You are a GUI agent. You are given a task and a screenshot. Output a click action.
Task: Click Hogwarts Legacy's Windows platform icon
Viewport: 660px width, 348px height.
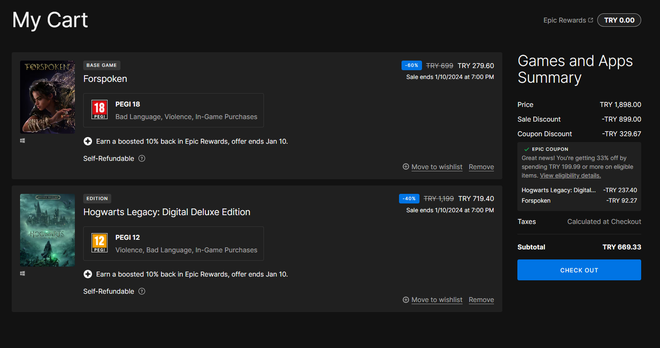[x=23, y=274]
